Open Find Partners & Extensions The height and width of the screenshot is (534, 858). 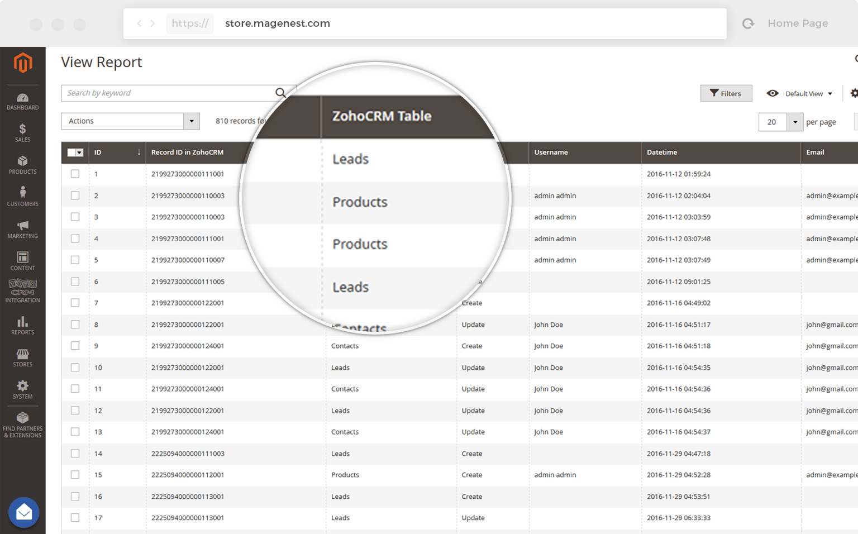pos(23,425)
